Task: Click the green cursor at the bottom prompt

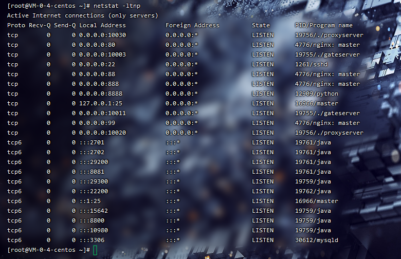Action: point(96,250)
